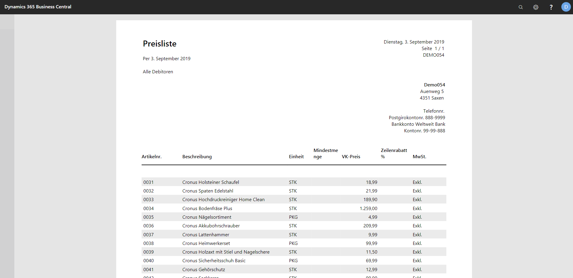The width and height of the screenshot is (573, 278).
Task: Click article number 0033
Action: click(148, 200)
